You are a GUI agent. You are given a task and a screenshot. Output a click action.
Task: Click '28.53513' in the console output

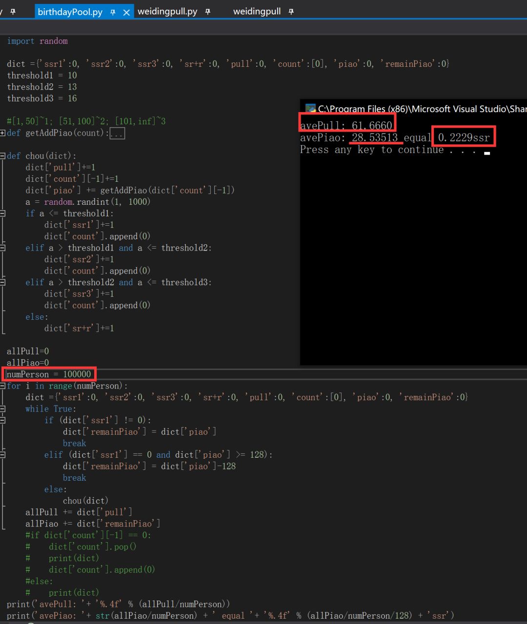(375, 137)
